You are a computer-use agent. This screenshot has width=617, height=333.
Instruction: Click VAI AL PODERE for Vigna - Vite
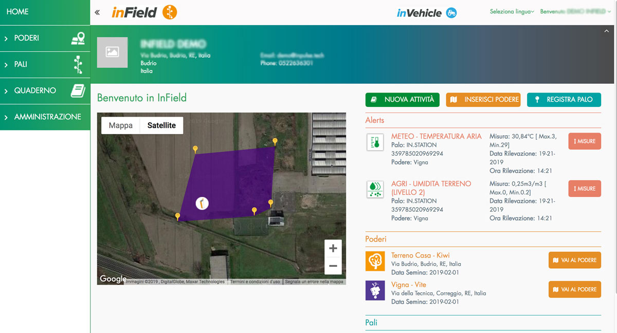click(x=575, y=289)
